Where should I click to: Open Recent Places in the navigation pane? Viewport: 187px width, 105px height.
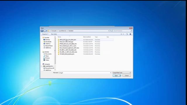click(x=49, y=46)
